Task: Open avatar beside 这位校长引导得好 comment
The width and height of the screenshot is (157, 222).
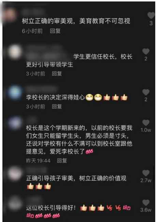Action: [15, 204]
